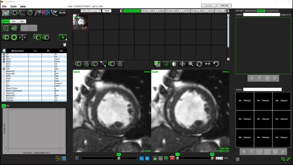Open the pink and blue K analysis icon

pos(46,13)
